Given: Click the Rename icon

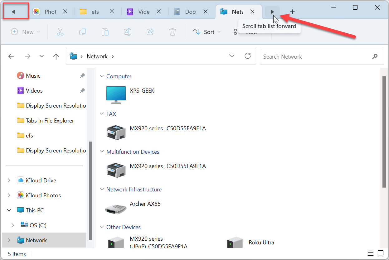Looking at the screenshot, I should pyautogui.click(x=128, y=32).
